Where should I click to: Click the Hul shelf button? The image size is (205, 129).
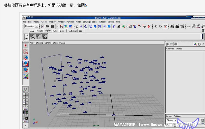pos(45,36)
